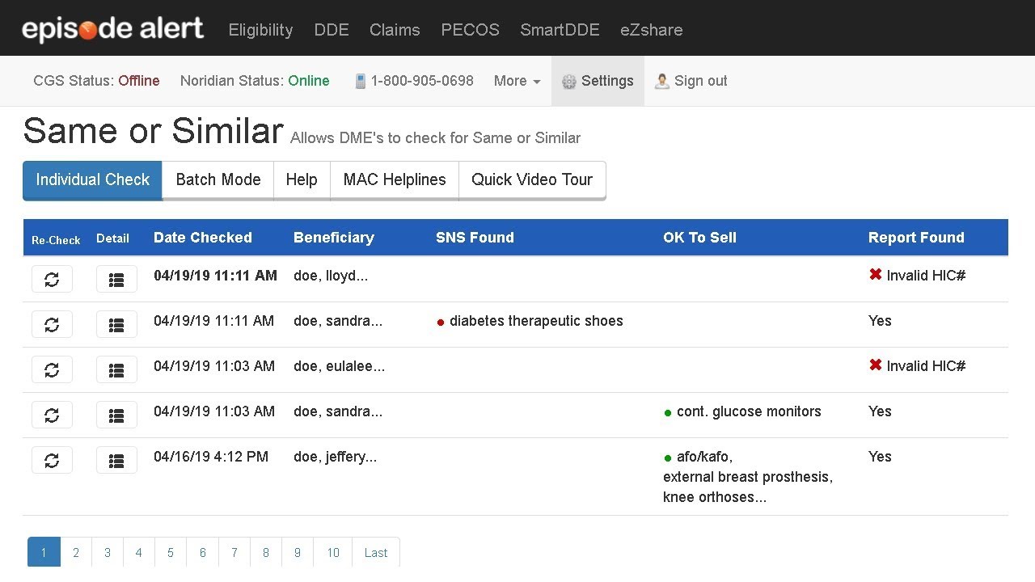The width and height of the screenshot is (1035, 582).
Task: Click the red dot by diabetes therapeutic shoes
Action: click(441, 323)
